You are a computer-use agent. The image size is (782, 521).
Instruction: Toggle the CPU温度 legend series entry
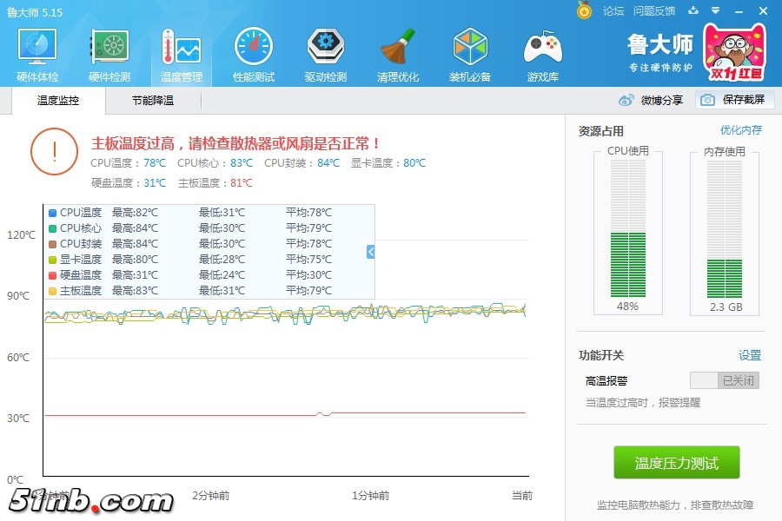point(76,213)
